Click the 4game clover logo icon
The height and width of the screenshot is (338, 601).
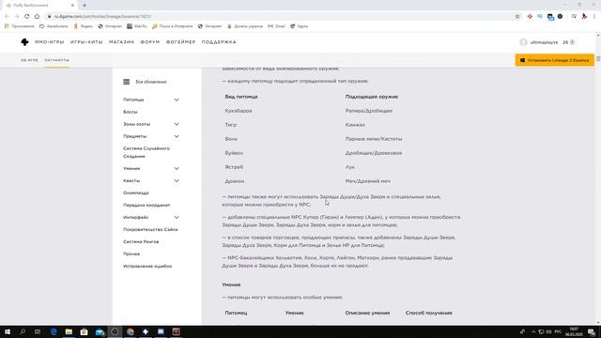(x=25, y=42)
